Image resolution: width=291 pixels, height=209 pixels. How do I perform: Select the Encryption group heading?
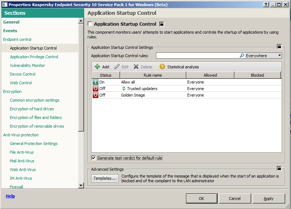[x=12, y=91]
